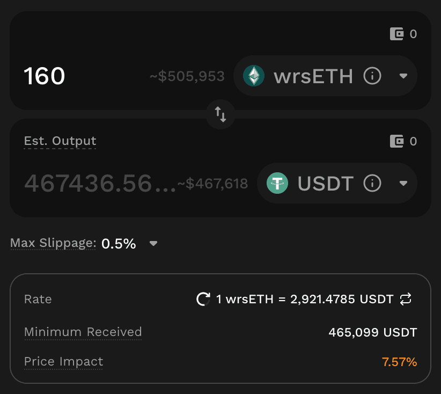
Task: Click the Price Impact label
Action: 63,362
